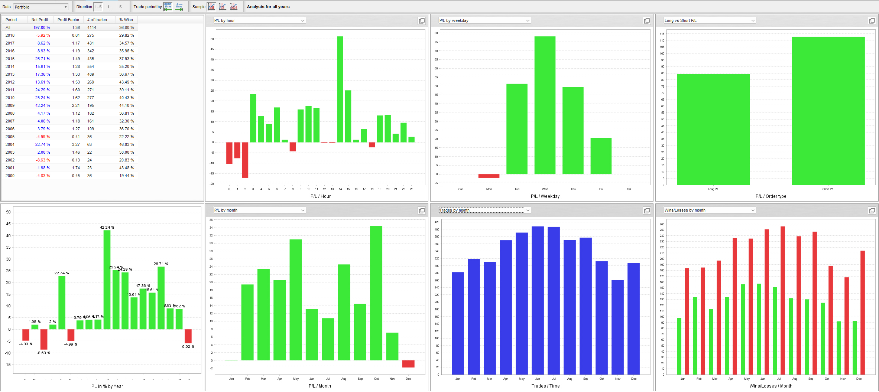This screenshot has height=392, width=879.
Task: Click the Mon bar in P/L by weekday
Action: click(489, 176)
